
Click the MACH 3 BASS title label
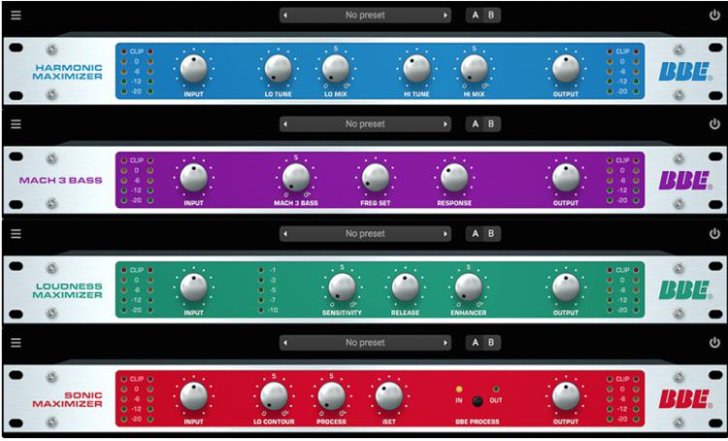(61, 181)
